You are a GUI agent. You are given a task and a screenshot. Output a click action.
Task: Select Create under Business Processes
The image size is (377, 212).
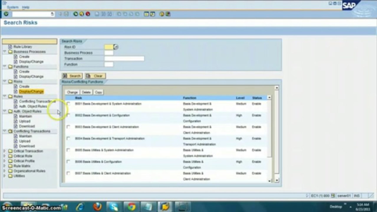click(x=24, y=57)
